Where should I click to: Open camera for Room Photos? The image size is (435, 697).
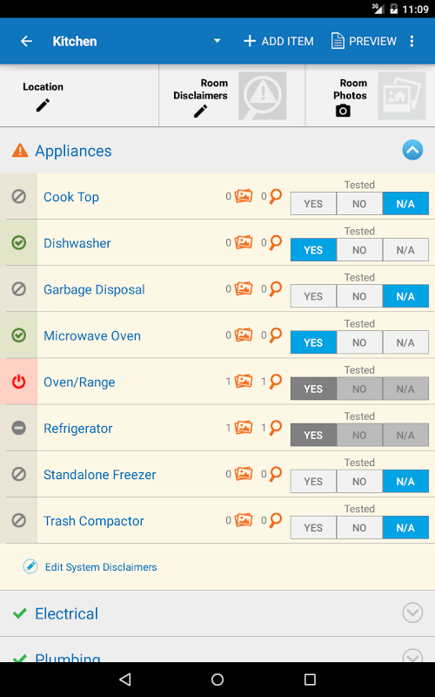coord(343,111)
